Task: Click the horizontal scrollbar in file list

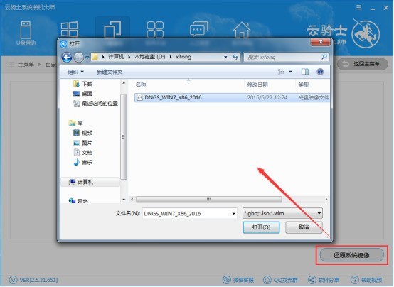Action: pyautogui.click(x=209, y=200)
